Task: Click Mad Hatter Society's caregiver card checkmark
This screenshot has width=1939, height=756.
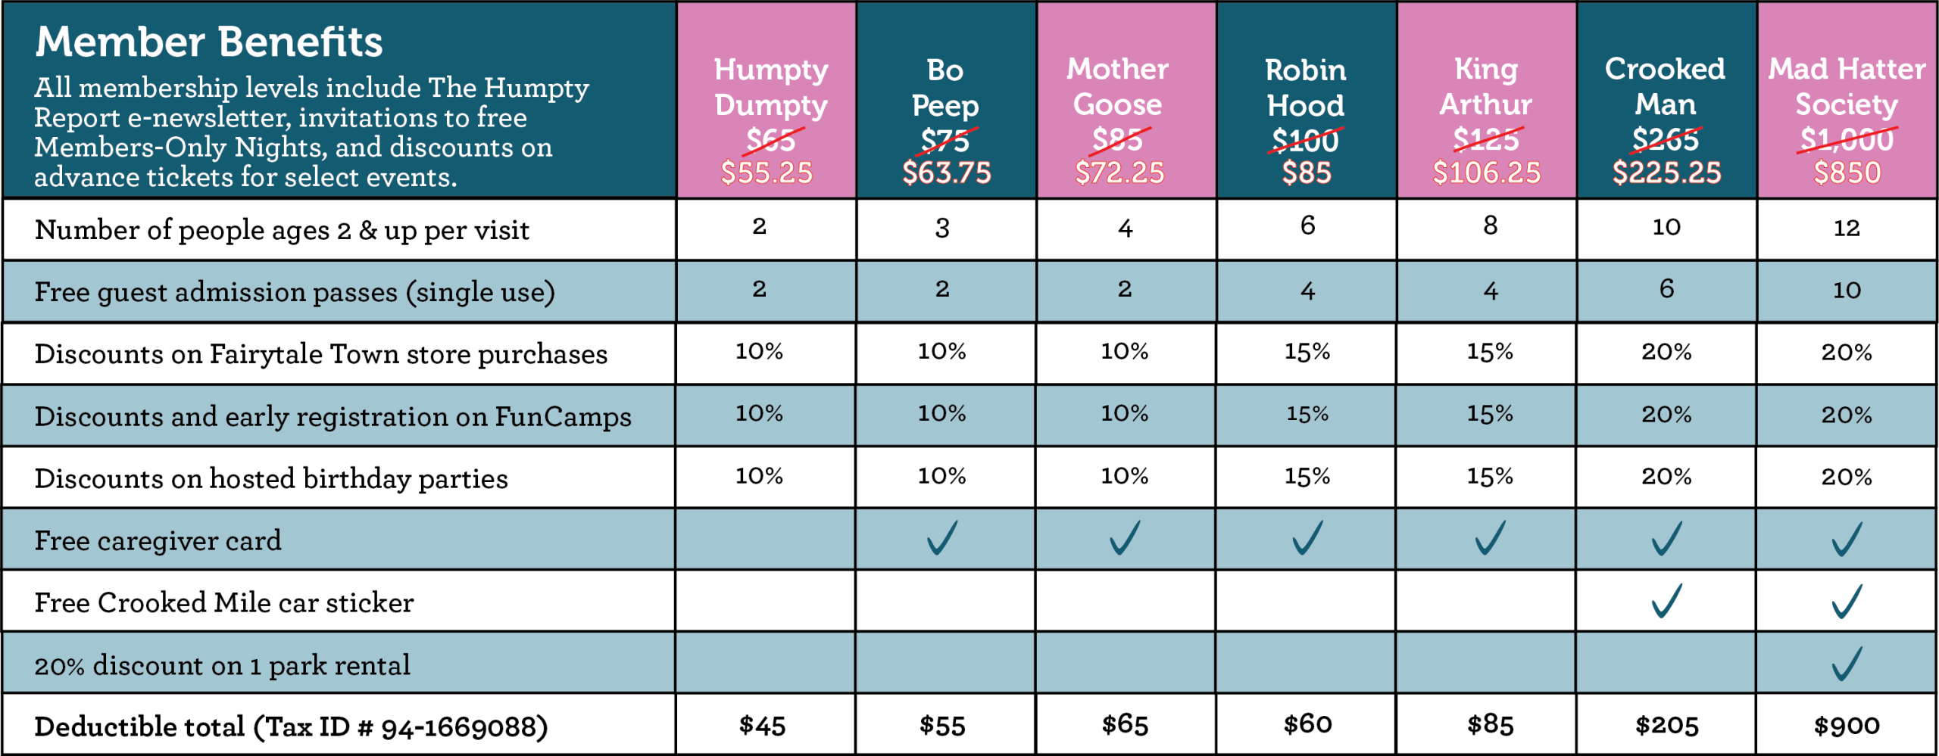Action: [1847, 540]
